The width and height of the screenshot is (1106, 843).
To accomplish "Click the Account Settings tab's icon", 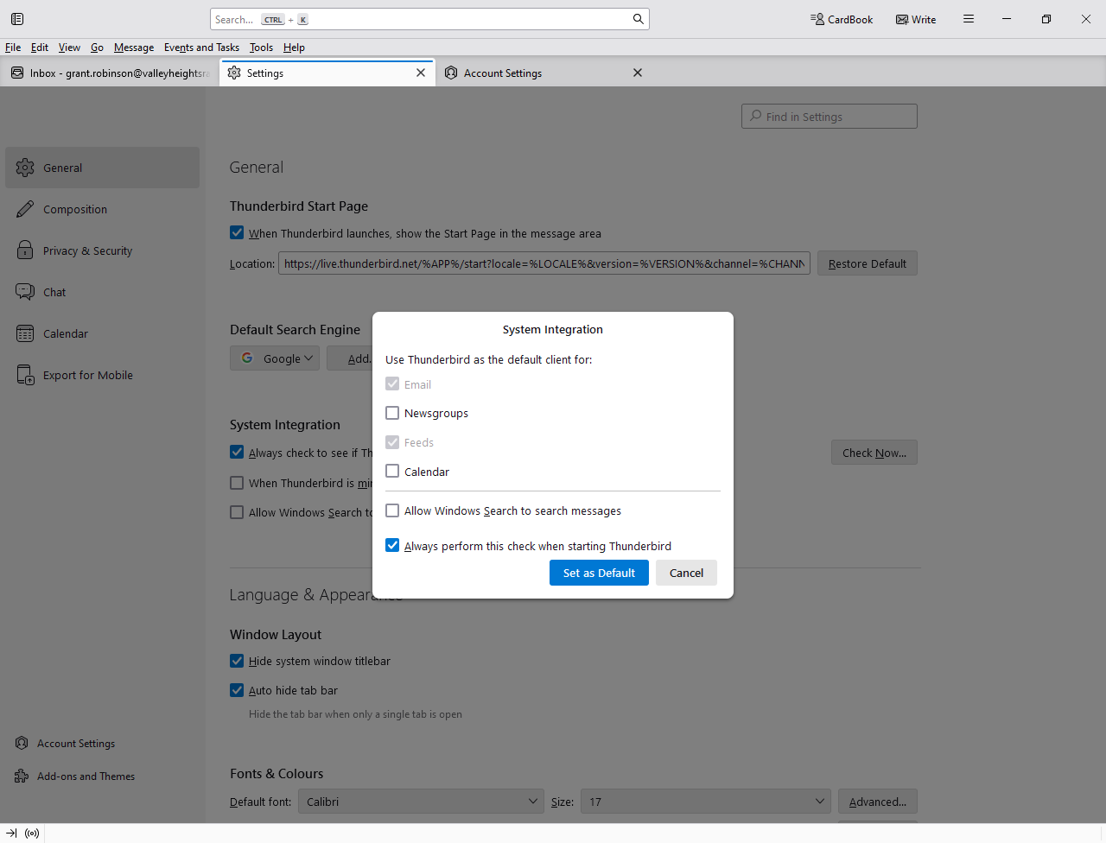I will [x=451, y=73].
